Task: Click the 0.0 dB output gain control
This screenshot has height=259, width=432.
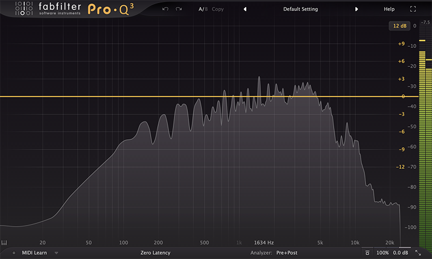Action: [x=400, y=253]
